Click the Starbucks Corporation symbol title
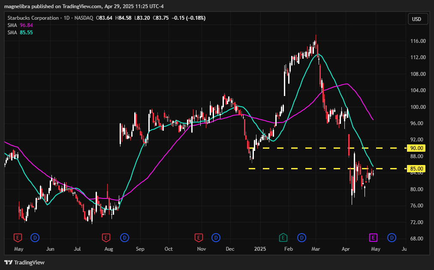This screenshot has height=270, width=434. click(x=33, y=18)
